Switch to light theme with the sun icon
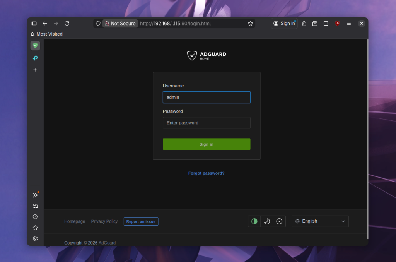Screen dimensions: 396x262 pyautogui.click(x=279, y=221)
